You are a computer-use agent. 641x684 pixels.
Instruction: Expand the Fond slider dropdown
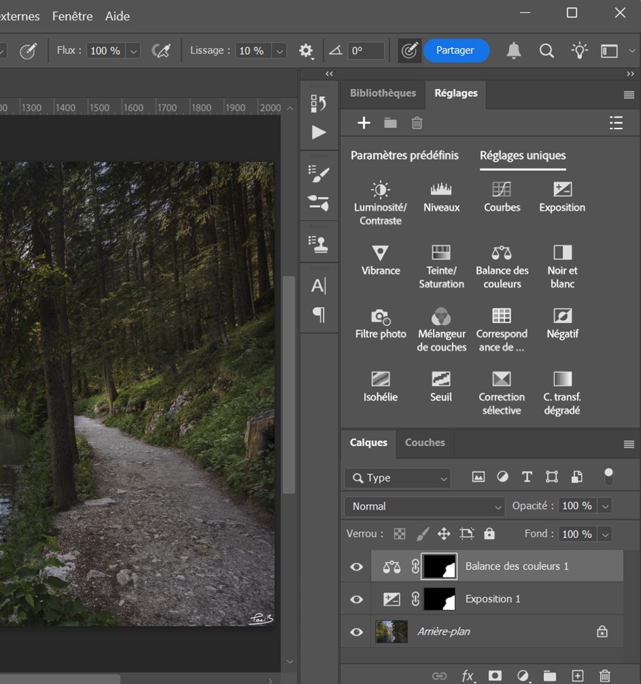click(x=605, y=534)
